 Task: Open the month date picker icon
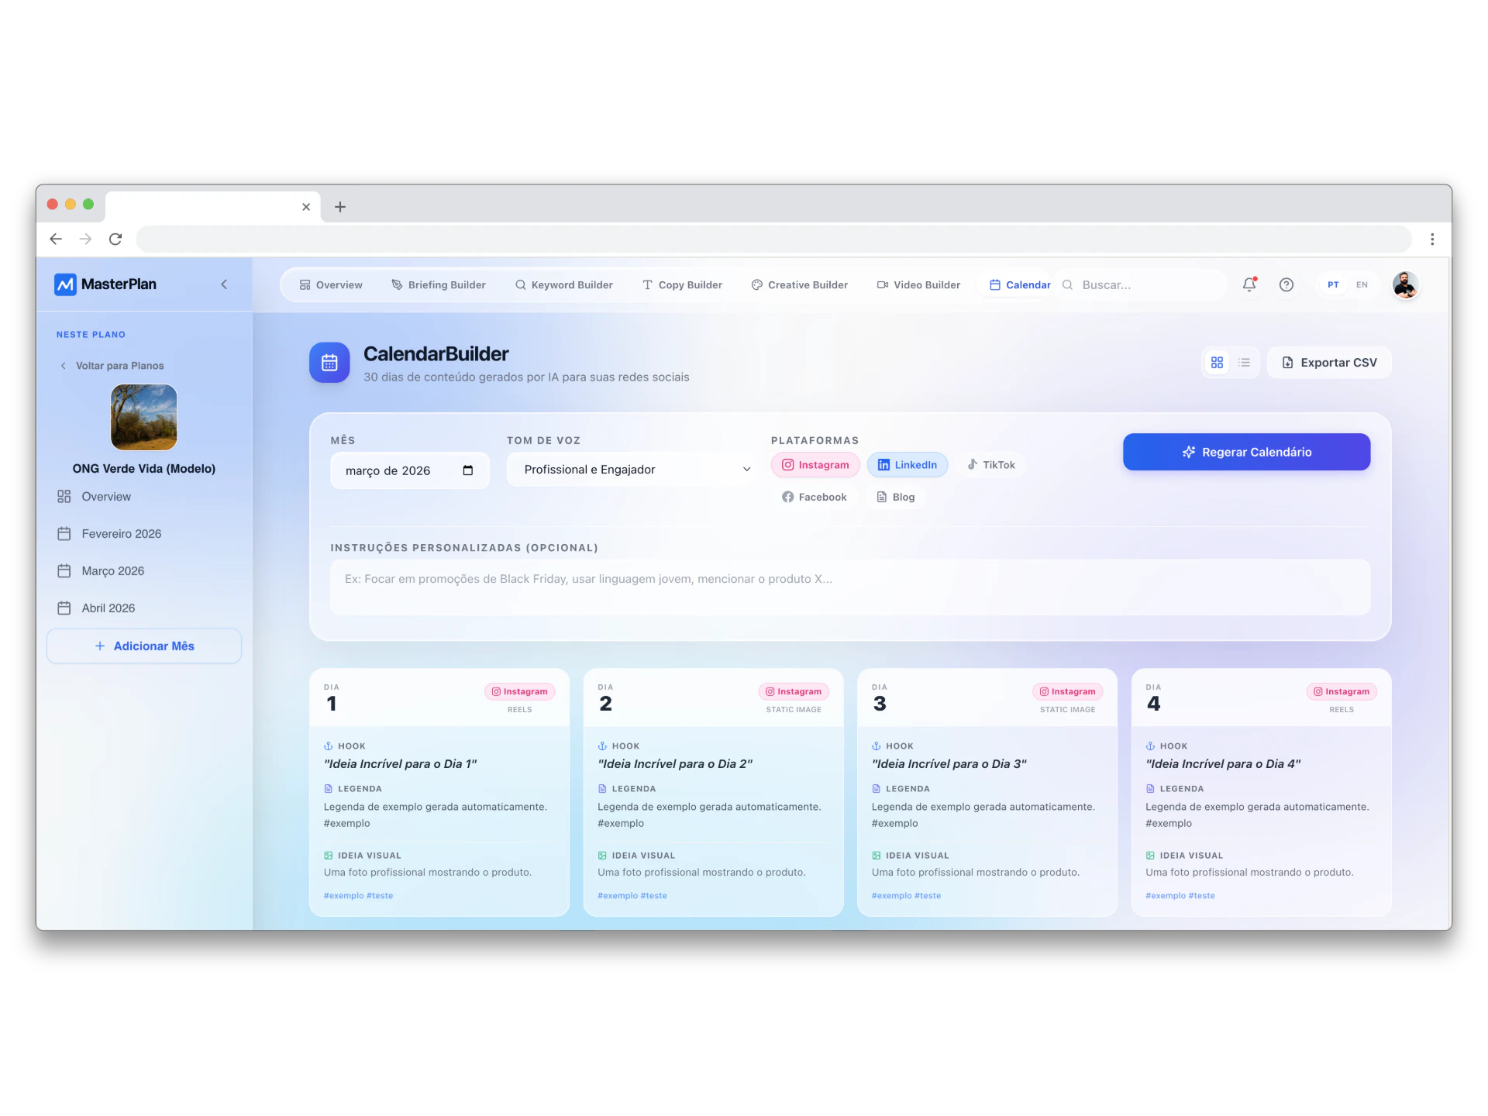coord(467,470)
